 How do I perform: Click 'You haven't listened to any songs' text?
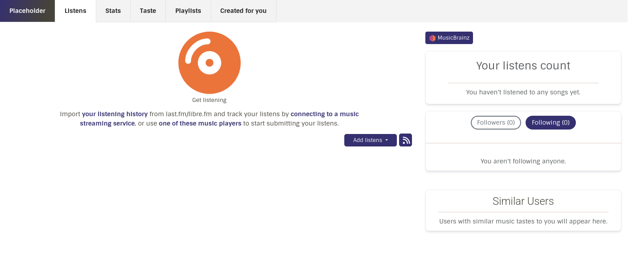pyautogui.click(x=523, y=92)
